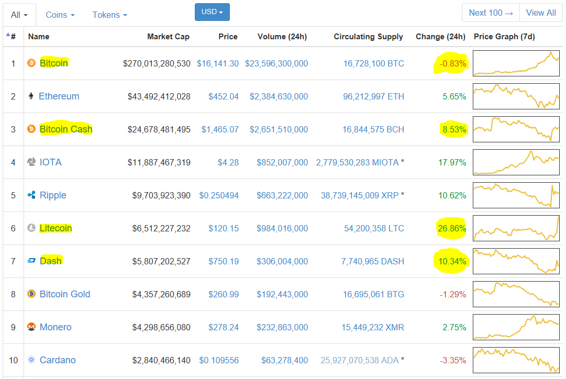Click IOTA price $4.28
This screenshot has width=566, height=379.
click(x=228, y=162)
